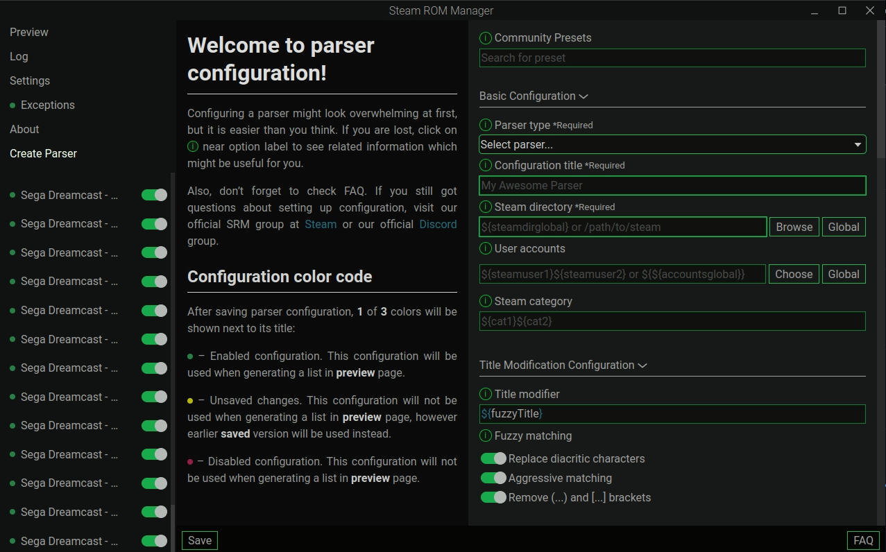Image resolution: width=886 pixels, height=552 pixels.
Task: Click Browse for Steam directory
Action: point(794,227)
